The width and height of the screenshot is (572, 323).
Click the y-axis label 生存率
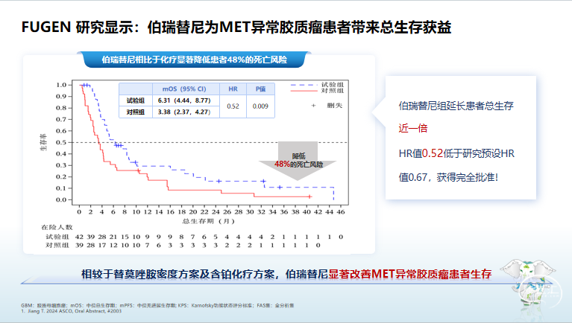click(x=43, y=142)
